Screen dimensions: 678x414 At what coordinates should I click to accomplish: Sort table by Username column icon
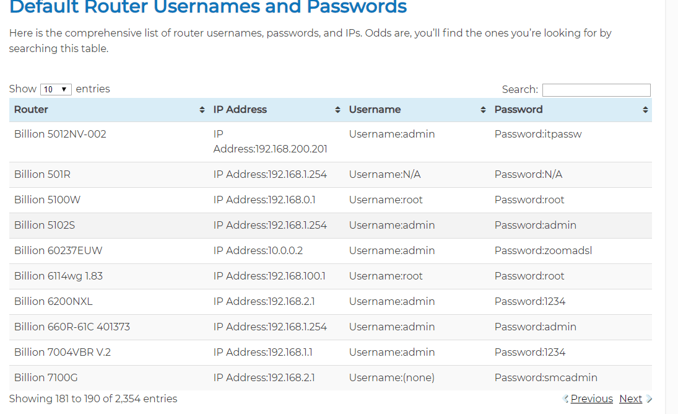pos(483,110)
